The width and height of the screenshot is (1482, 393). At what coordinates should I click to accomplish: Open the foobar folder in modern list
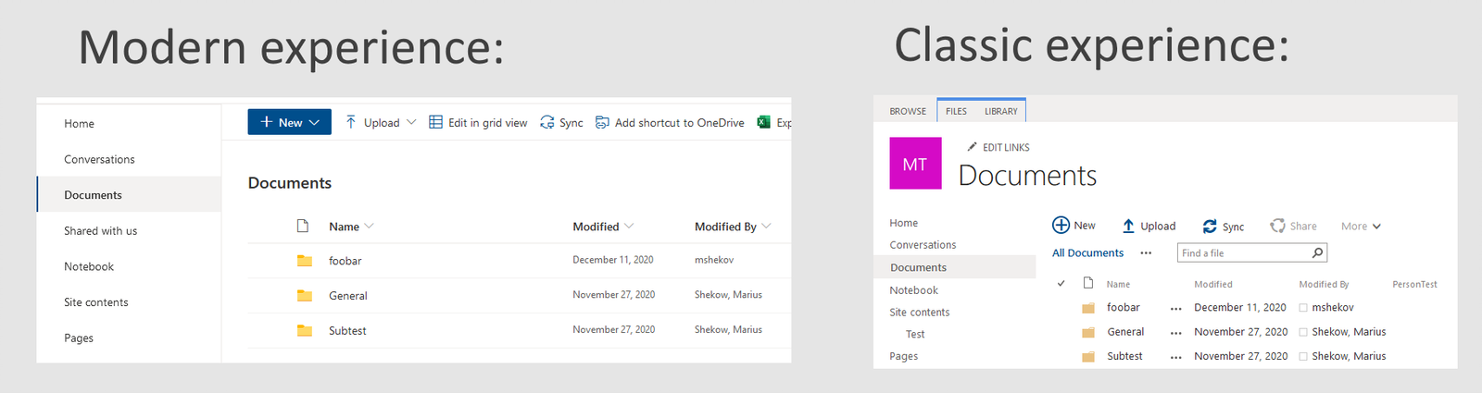coord(345,261)
